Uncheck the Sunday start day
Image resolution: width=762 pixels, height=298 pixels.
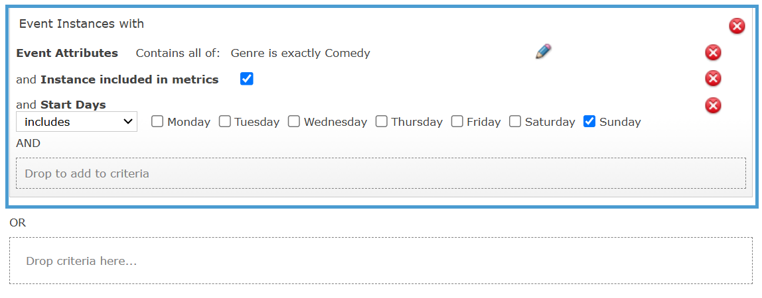pyautogui.click(x=589, y=121)
